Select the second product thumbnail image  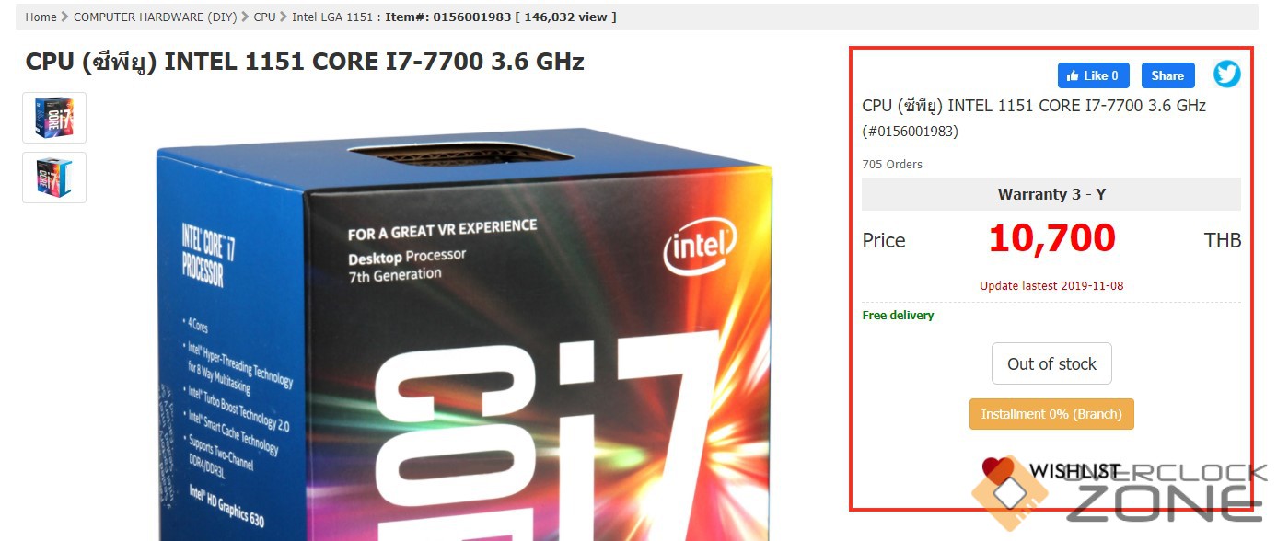54,178
